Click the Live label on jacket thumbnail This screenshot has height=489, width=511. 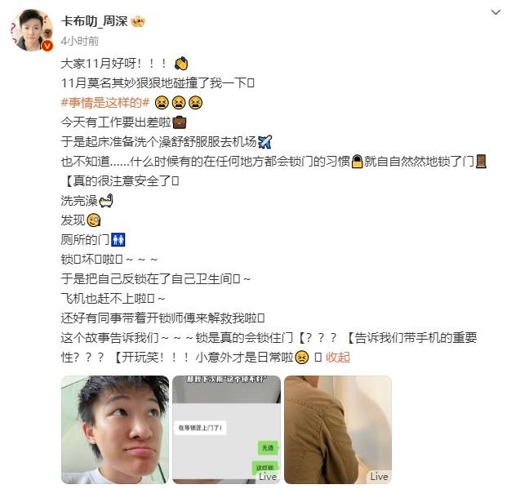tap(379, 476)
